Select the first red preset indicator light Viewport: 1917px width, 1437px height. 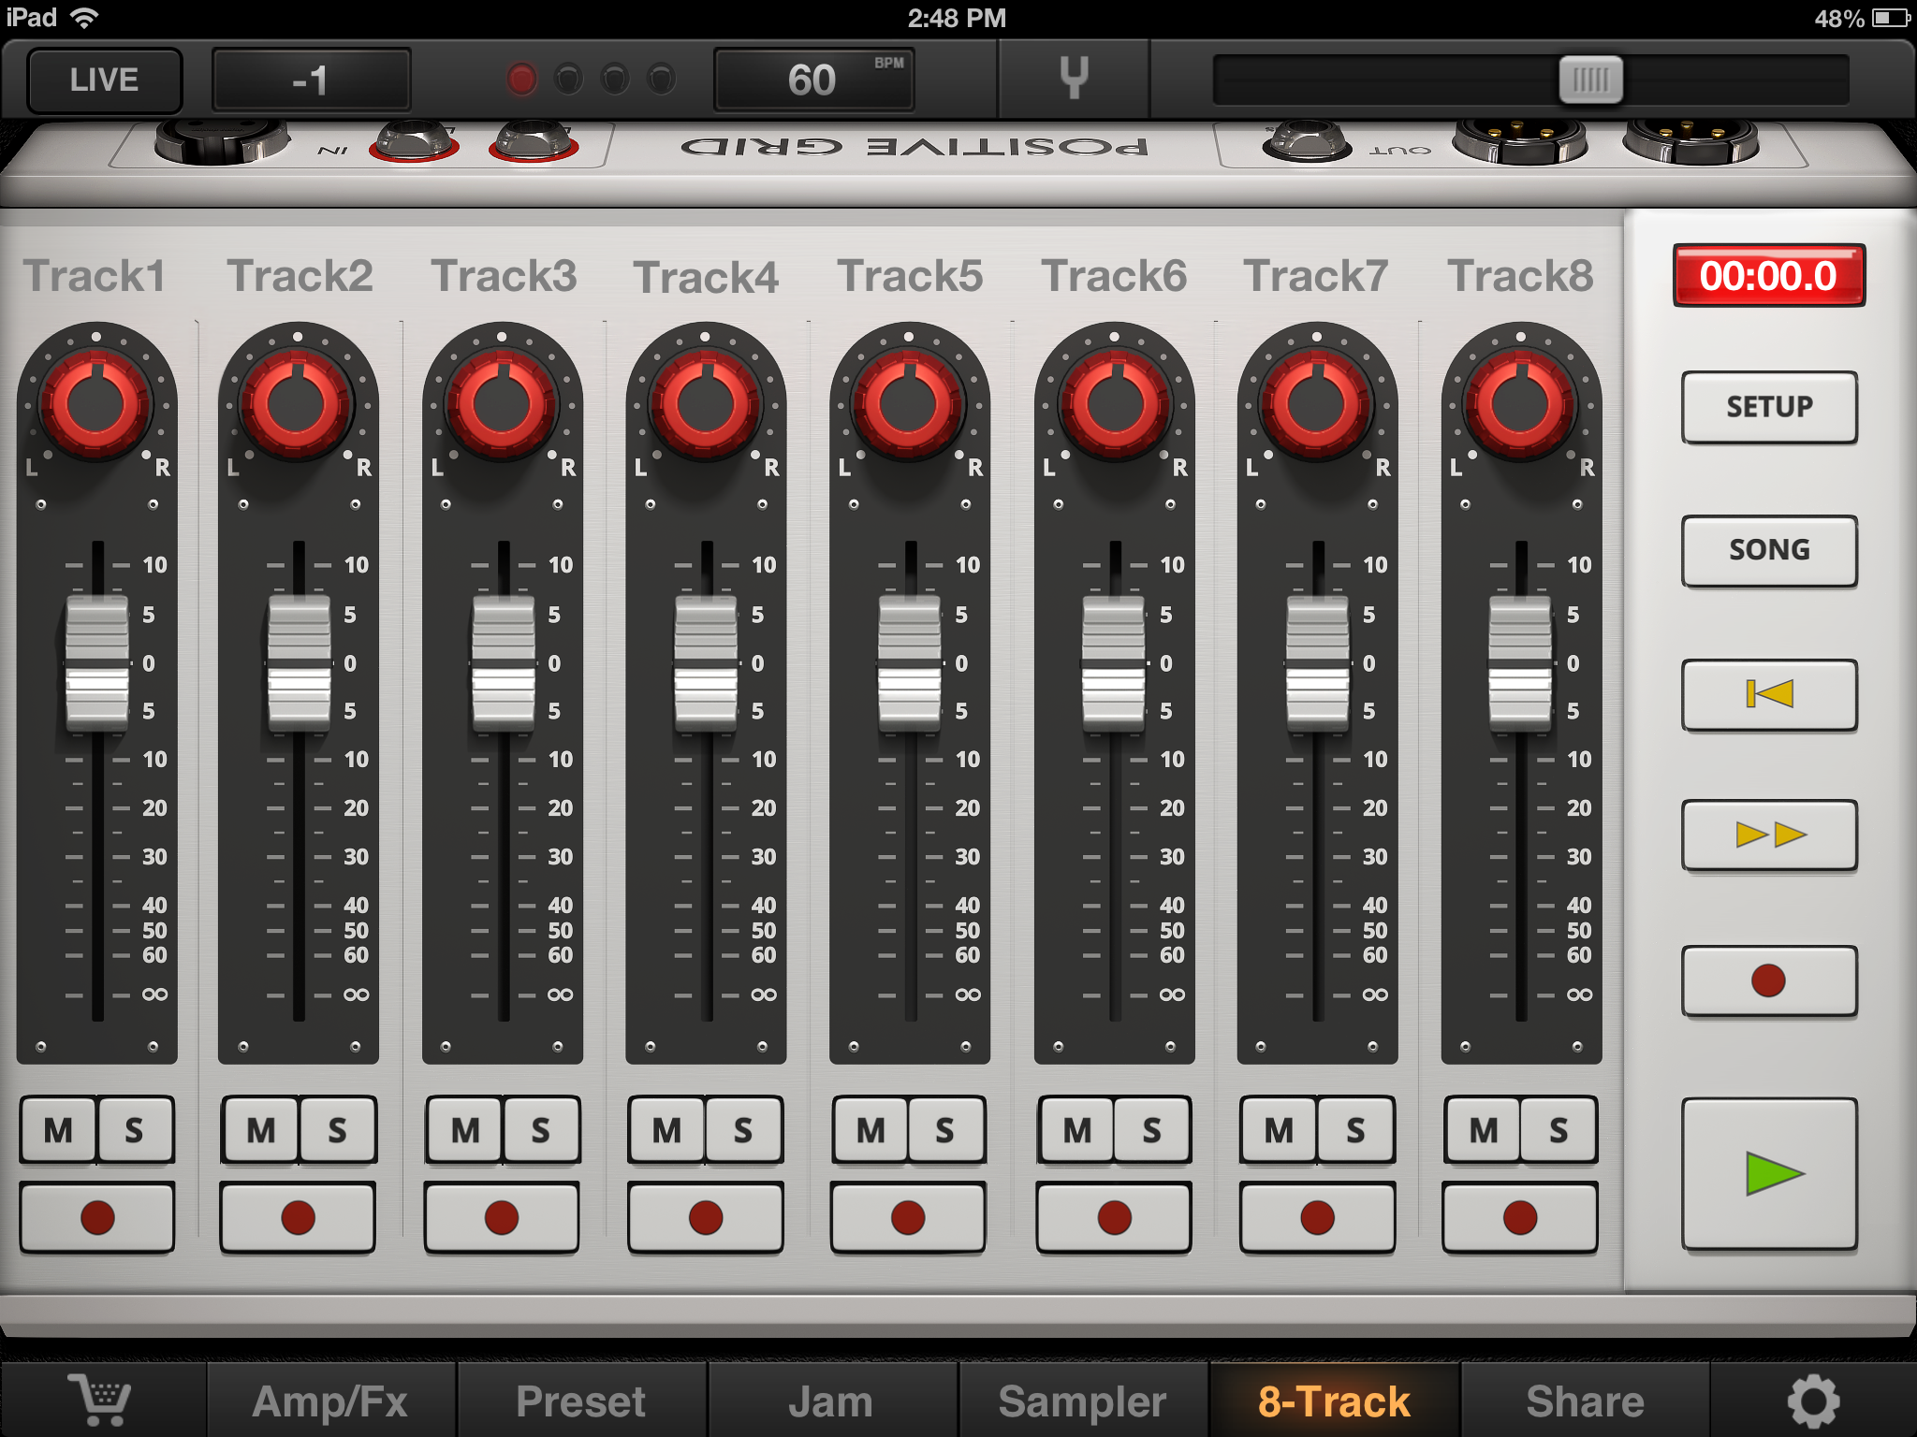521,80
